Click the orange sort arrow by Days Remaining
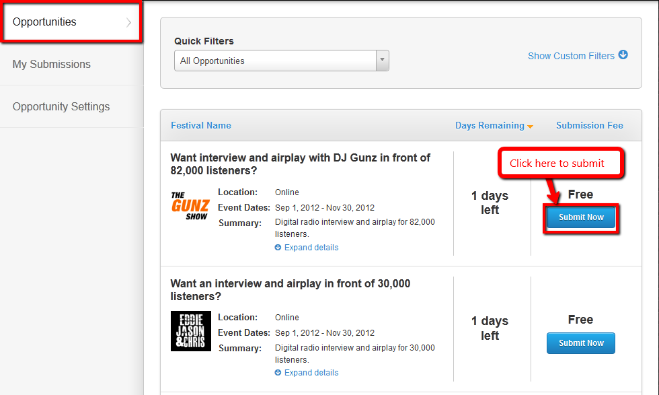Screen dimensions: 659x395 point(531,127)
